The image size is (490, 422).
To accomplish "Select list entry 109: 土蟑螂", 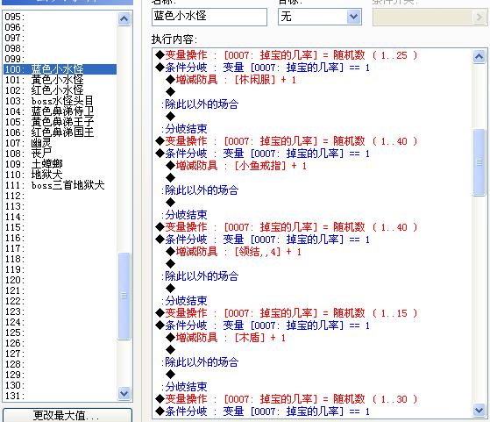I will (60, 164).
